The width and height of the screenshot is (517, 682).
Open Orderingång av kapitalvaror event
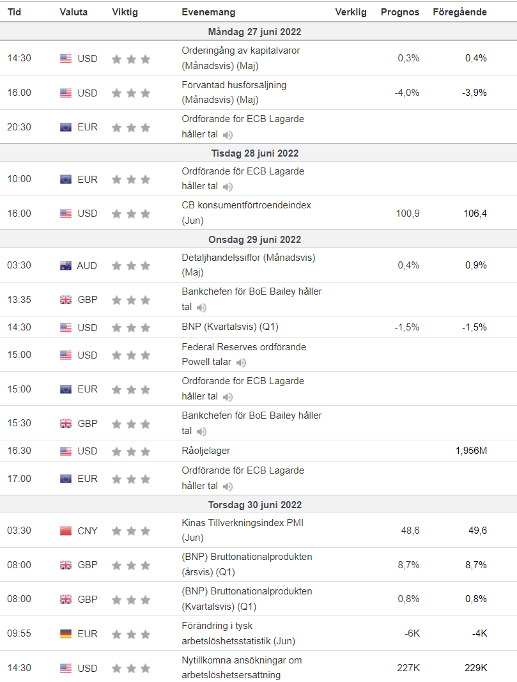coord(241,58)
